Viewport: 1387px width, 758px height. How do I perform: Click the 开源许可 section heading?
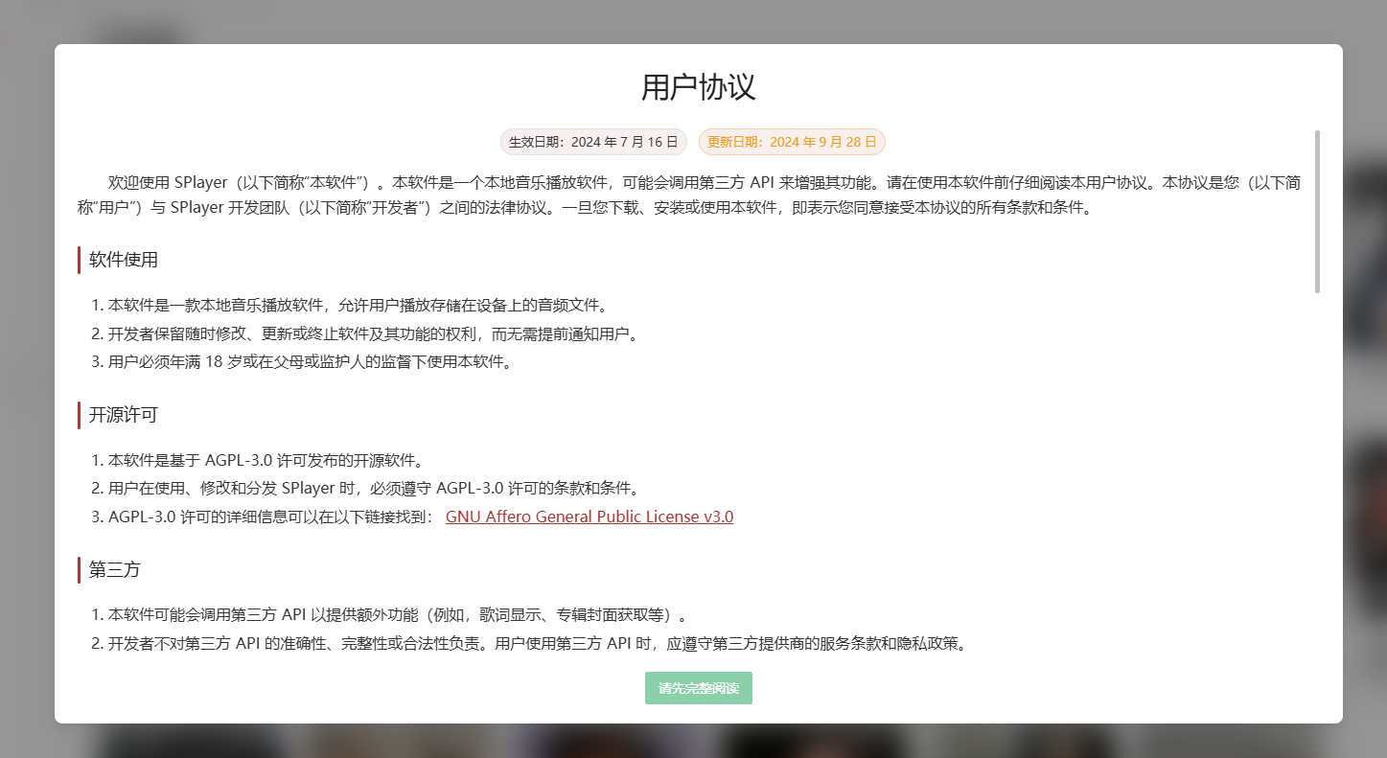pos(124,415)
